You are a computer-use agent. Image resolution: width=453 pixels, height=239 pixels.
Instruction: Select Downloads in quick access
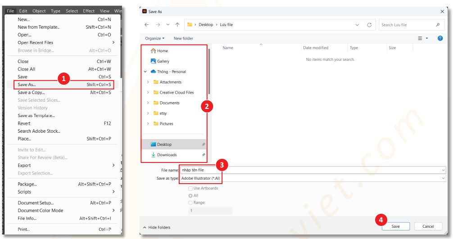click(164, 155)
